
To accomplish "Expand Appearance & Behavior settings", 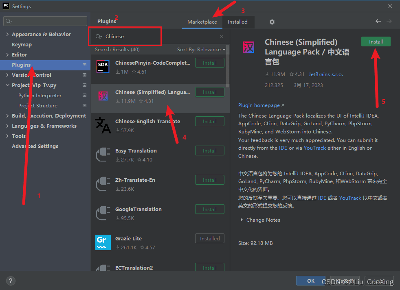I will [x=7, y=34].
